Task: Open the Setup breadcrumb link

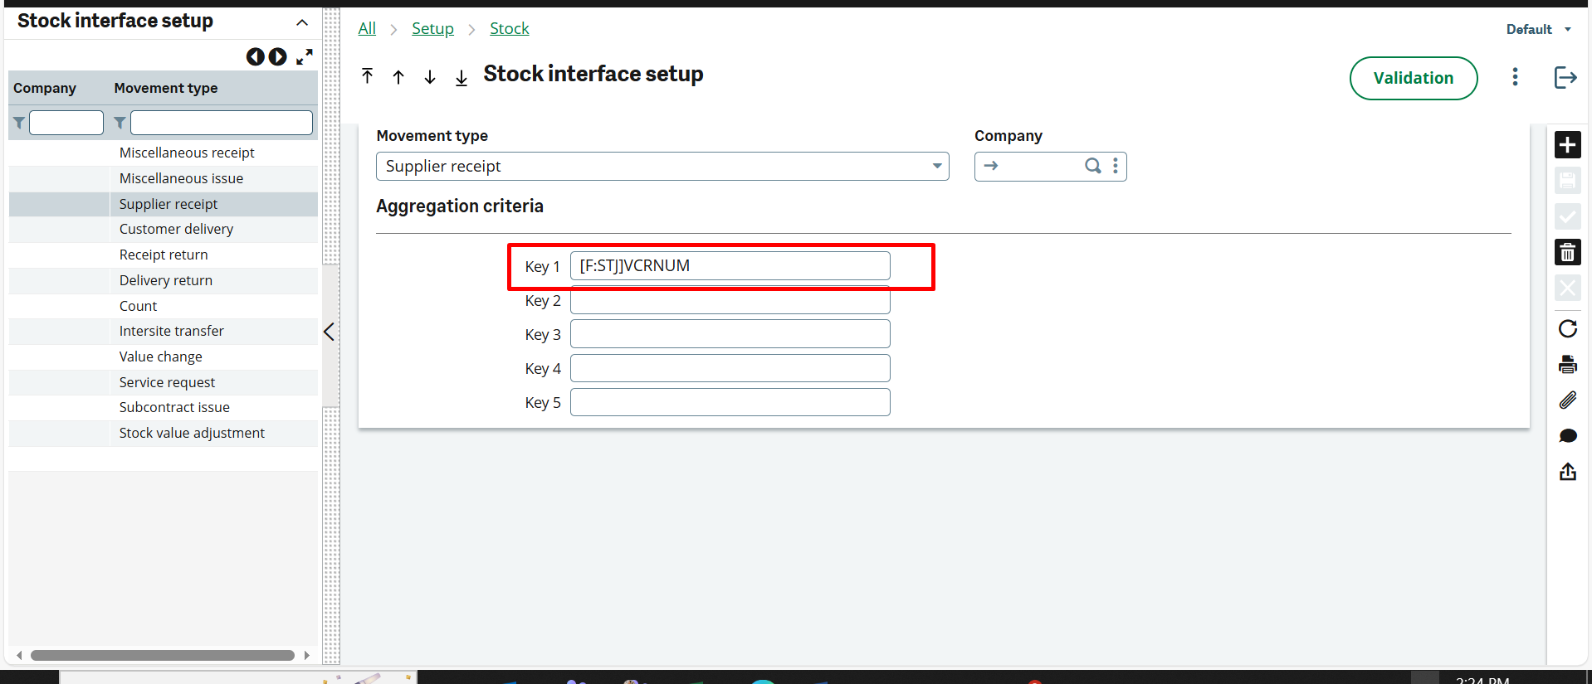Action: coord(432,29)
